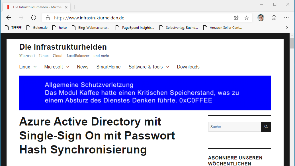Screen dimensions: 295x166
Task: Open the Linux menu item
Action: click(x=25, y=67)
